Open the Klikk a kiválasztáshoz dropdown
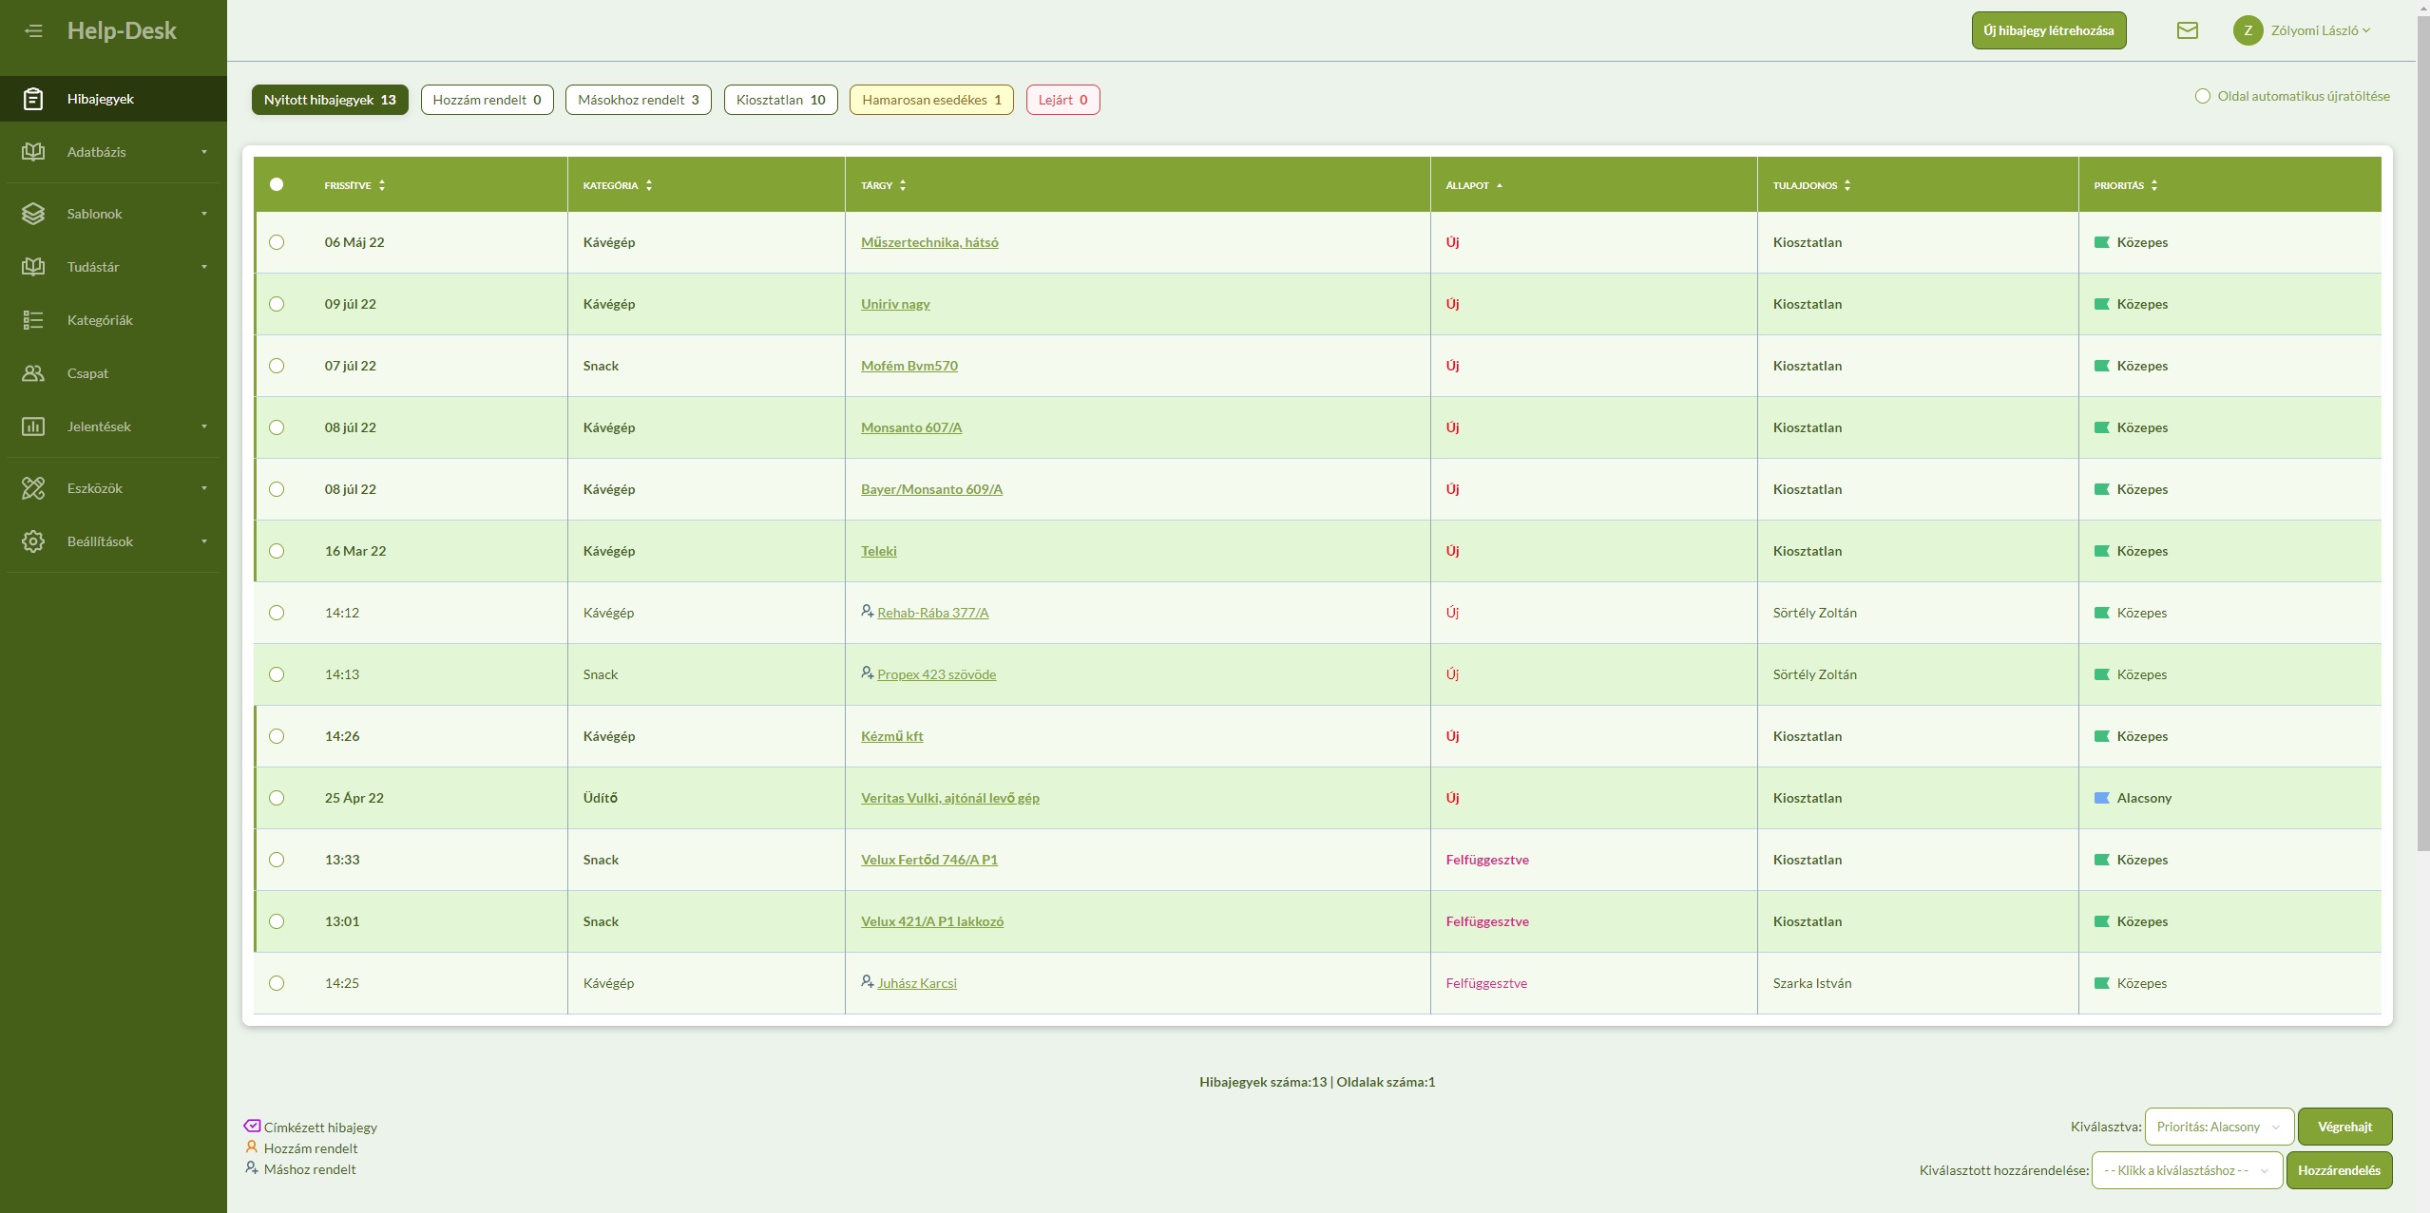 (x=2186, y=1170)
